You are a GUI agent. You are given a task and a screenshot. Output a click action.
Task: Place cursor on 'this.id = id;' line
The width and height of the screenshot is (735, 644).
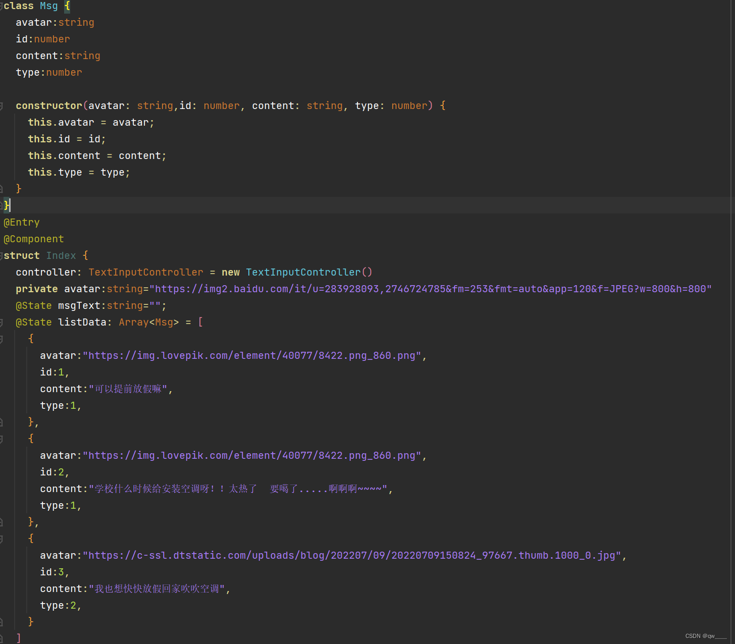coord(67,139)
